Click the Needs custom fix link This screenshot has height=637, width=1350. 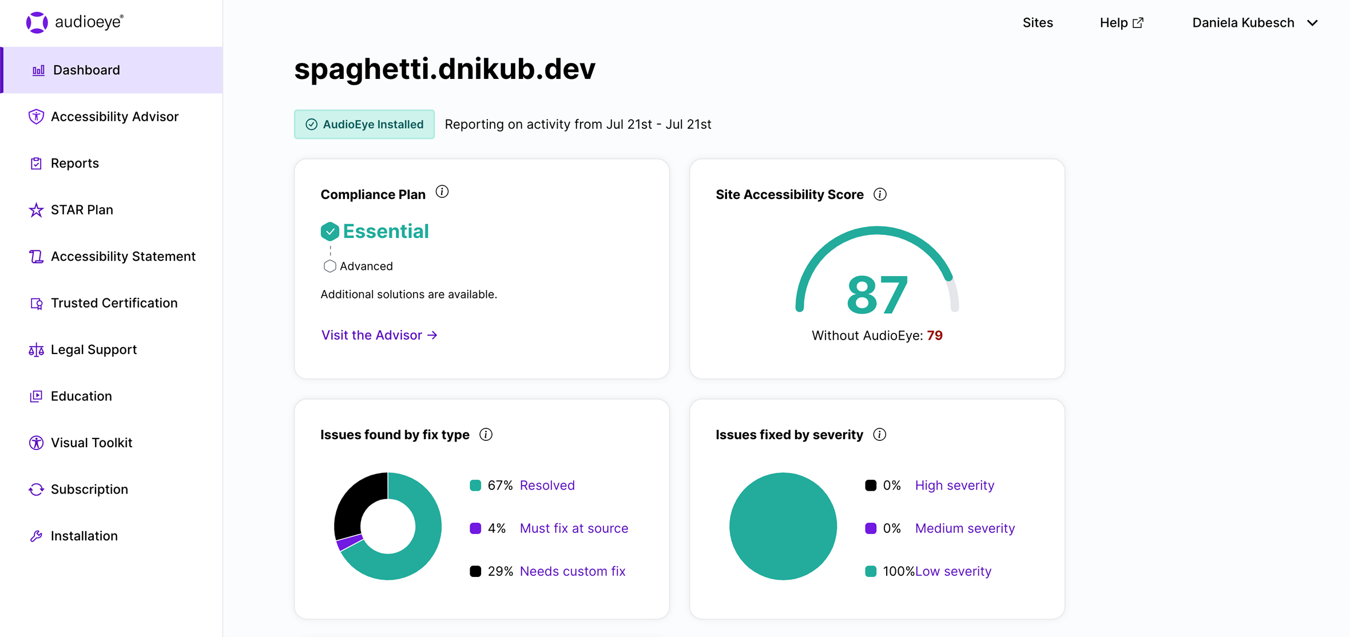[573, 571]
